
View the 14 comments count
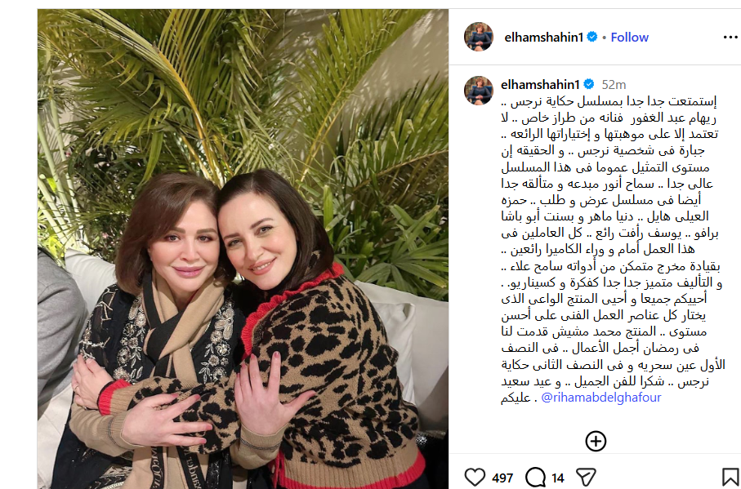[x=558, y=478]
